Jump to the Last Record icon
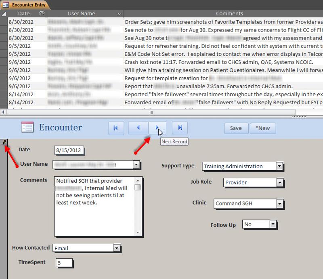 click(x=179, y=128)
